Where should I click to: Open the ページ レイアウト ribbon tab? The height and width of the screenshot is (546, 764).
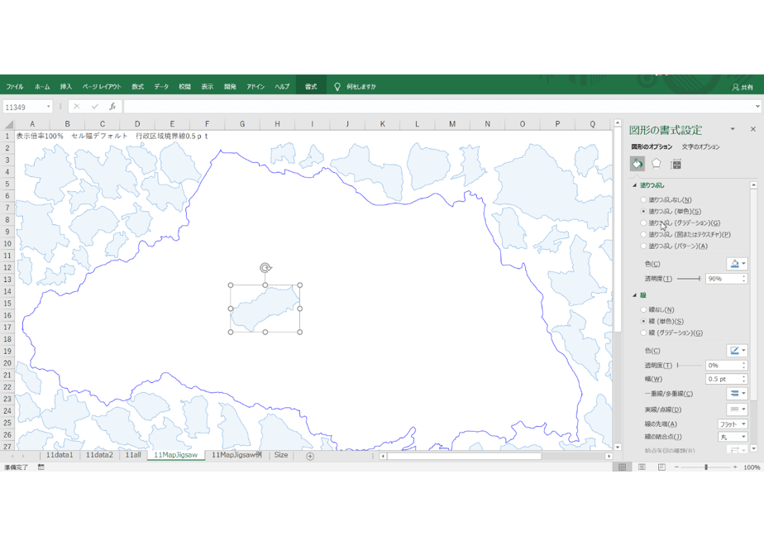pyautogui.click(x=102, y=86)
